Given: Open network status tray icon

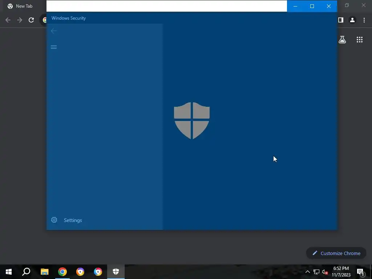Looking at the screenshot, I should click(316, 272).
